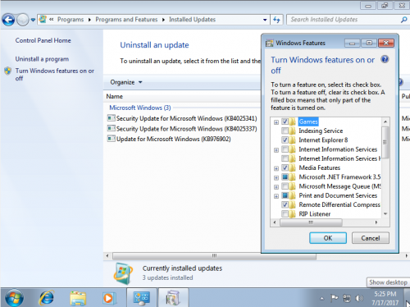Toggle Microsoft .NET Framework 3.5 checkbox
410x307 pixels.
(285, 177)
